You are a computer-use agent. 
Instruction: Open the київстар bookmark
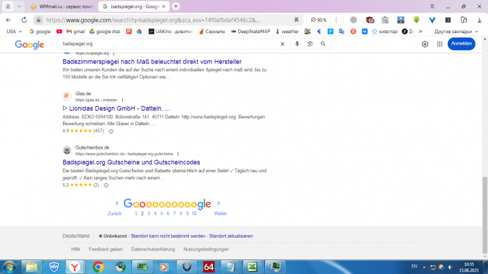click(x=384, y=31)
